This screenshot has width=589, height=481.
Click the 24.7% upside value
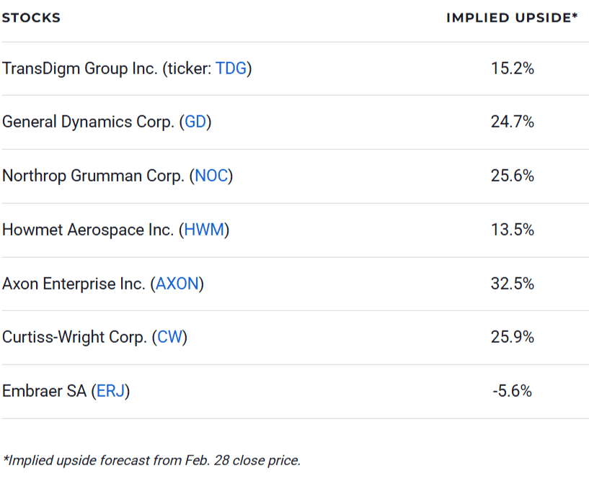click(x=512, y=122)
